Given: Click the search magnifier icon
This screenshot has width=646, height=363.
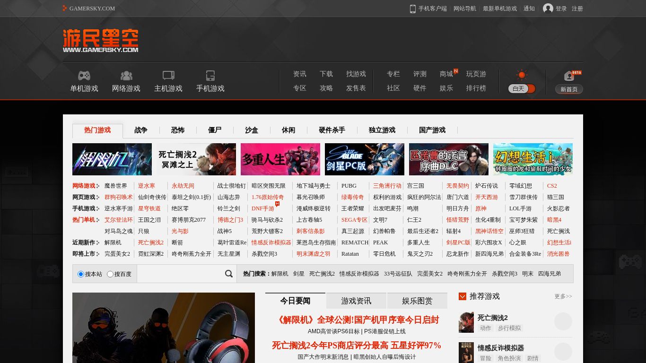Looking at the screenshot, I should (229, 274).
